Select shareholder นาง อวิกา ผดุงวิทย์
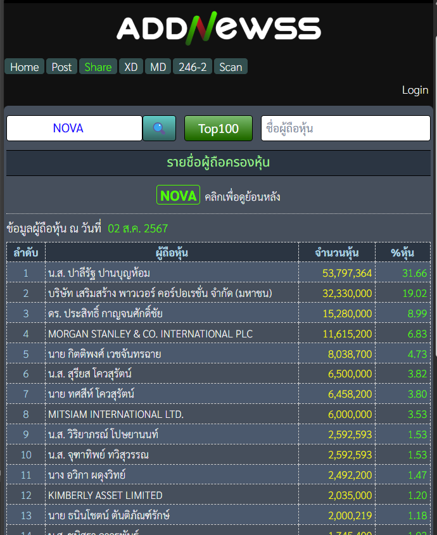 [87, 475]
